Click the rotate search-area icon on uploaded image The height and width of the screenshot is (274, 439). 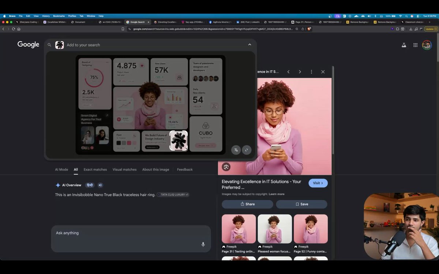tap(247, 150)
